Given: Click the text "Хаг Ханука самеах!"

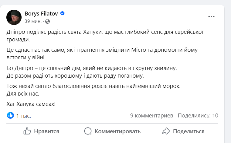Looking at the screenshot, I should [31, 104].
